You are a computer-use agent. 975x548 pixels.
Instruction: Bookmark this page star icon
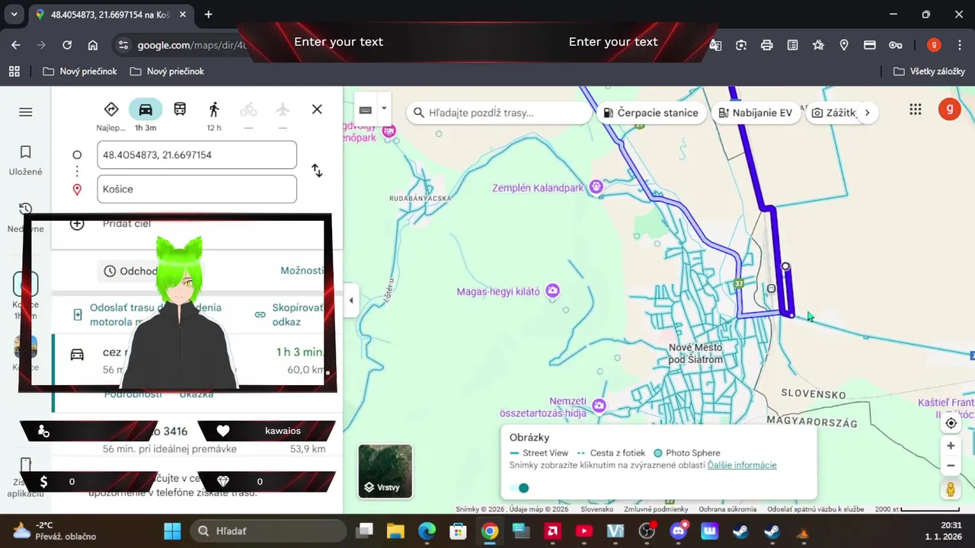point(818,45)
